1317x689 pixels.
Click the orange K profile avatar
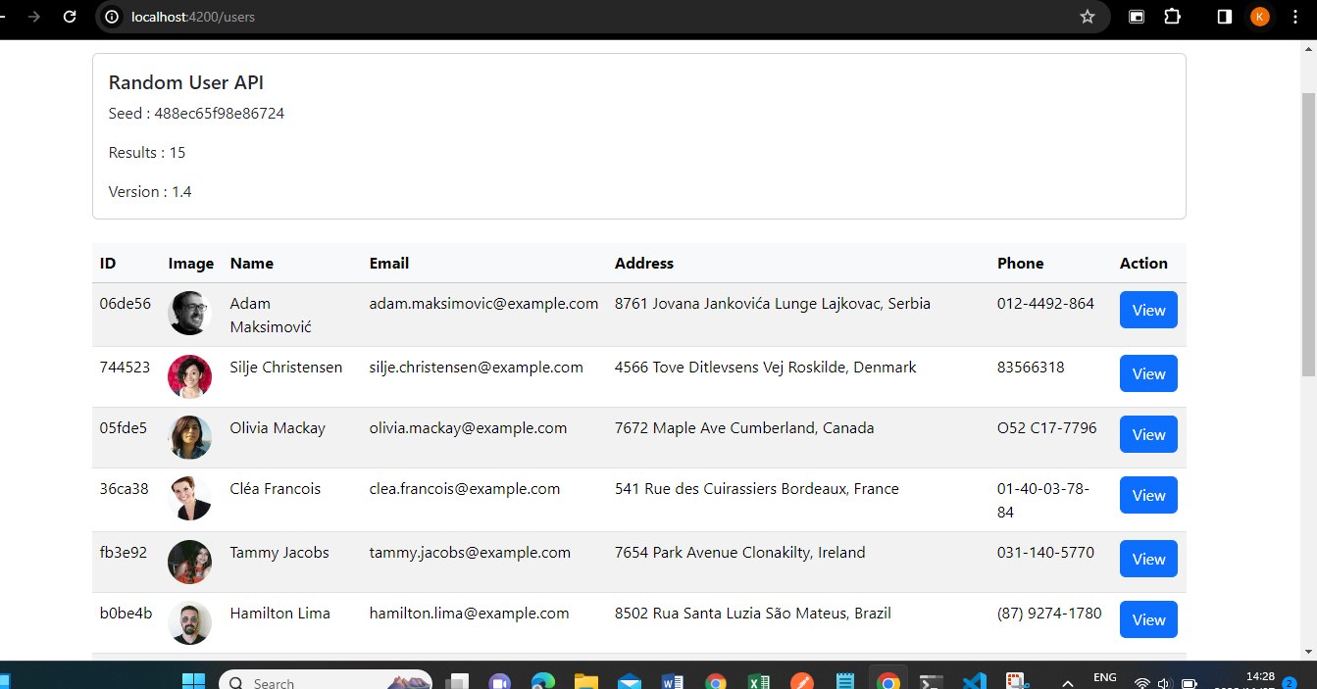point(1259,17)
